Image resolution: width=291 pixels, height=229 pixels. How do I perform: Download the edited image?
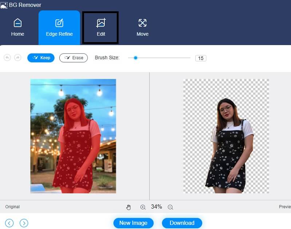(x=182, y=223)
